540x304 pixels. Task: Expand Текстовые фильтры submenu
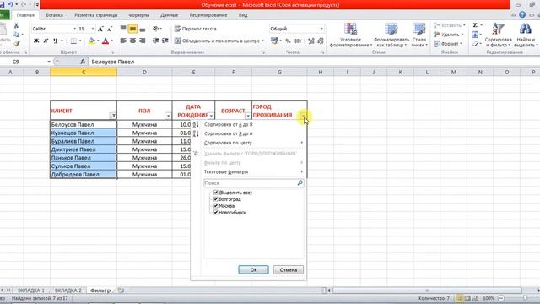(x=248, y=171)
